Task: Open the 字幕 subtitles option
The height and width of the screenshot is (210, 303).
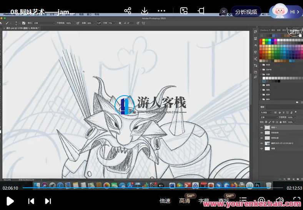Action: pyautogui.click(x=204, y=201)
